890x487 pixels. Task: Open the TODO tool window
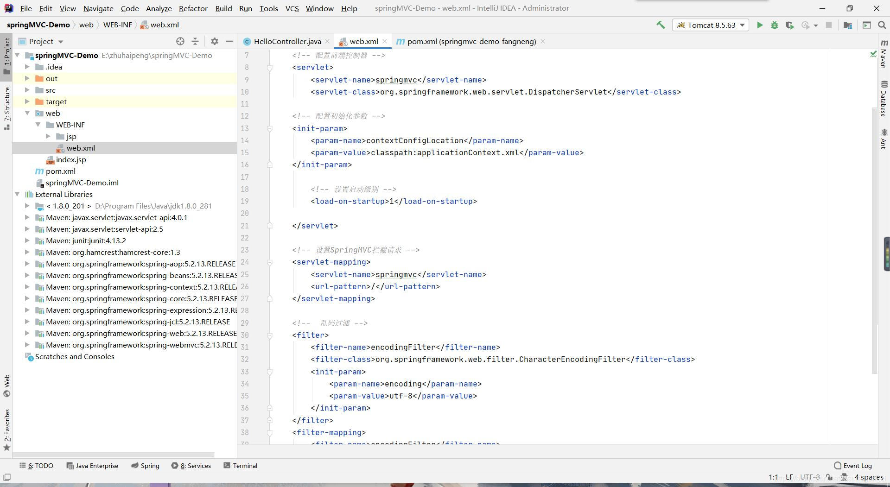(x=37, y=466)
